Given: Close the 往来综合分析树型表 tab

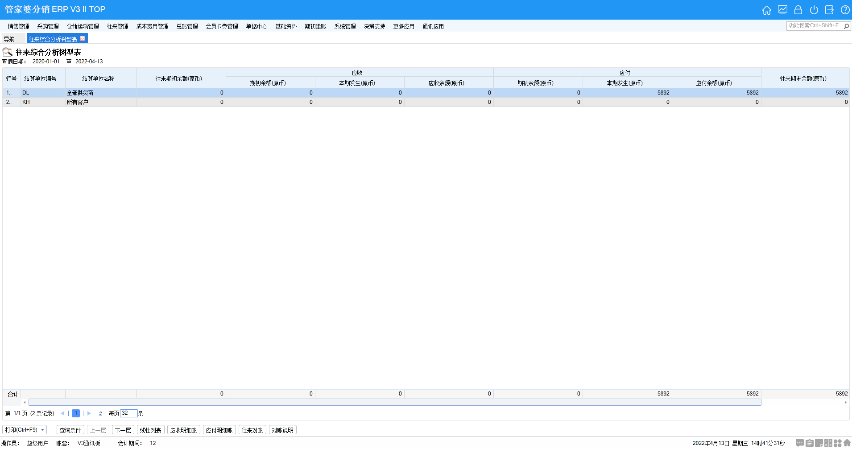Looking at the screenshot, I should point(82,39).
